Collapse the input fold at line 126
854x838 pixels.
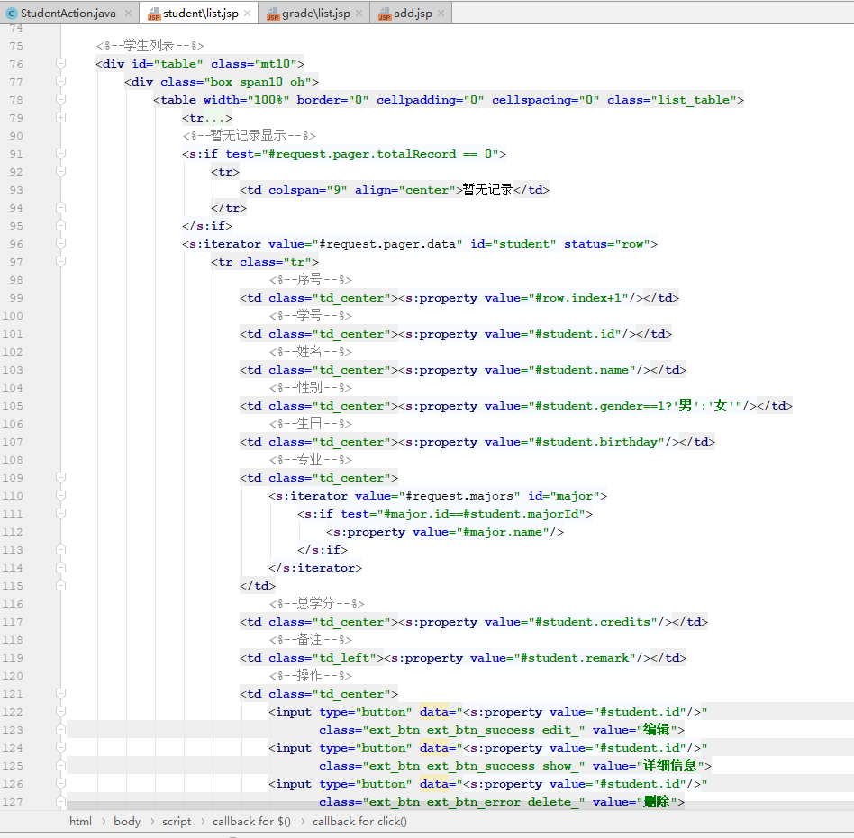point(61,784)
